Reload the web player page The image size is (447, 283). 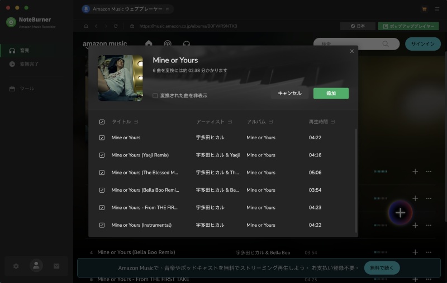click(x=116, y=26)
